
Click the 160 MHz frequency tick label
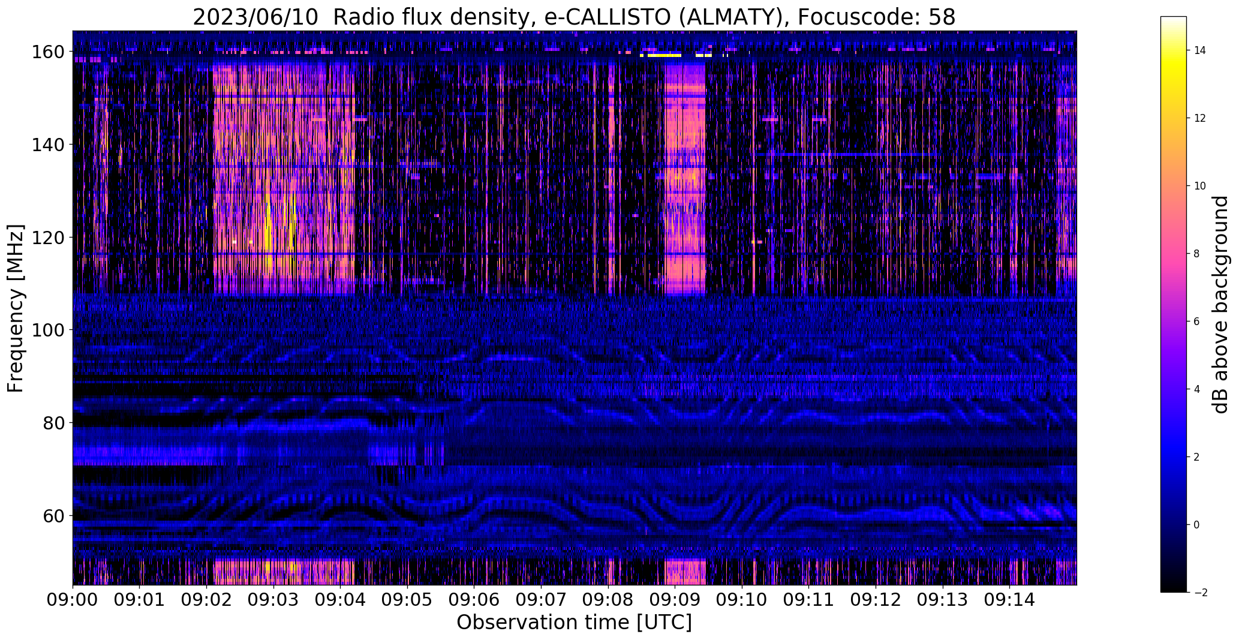point(47,52)
